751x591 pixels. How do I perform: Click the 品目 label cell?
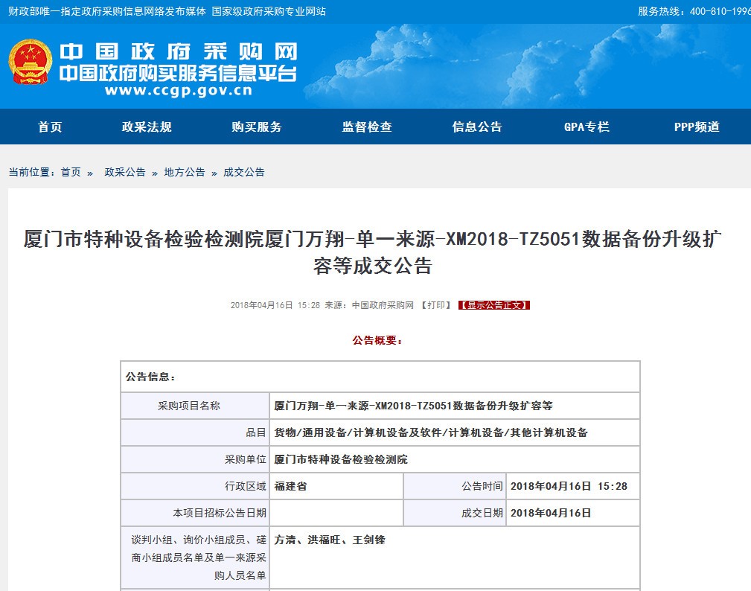(195, 432)
